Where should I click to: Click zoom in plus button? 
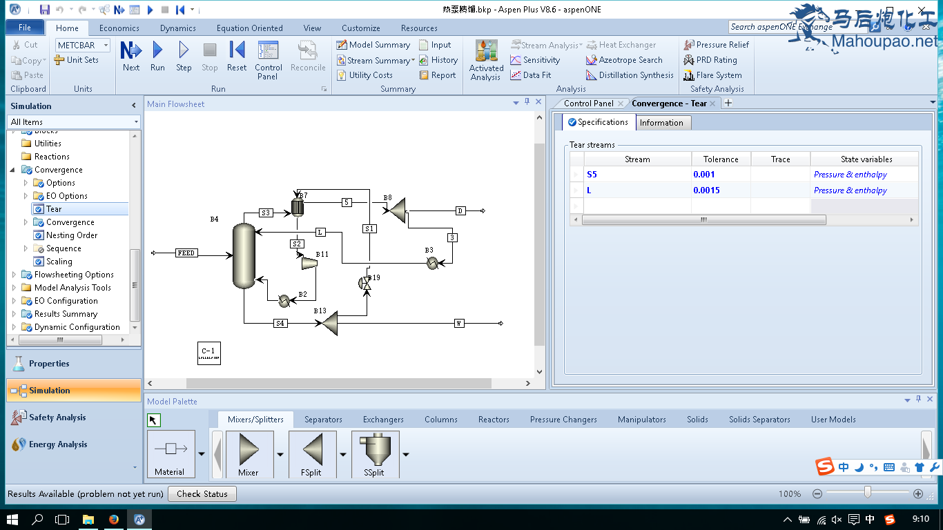pyautogui.click(x=918, y=494)
